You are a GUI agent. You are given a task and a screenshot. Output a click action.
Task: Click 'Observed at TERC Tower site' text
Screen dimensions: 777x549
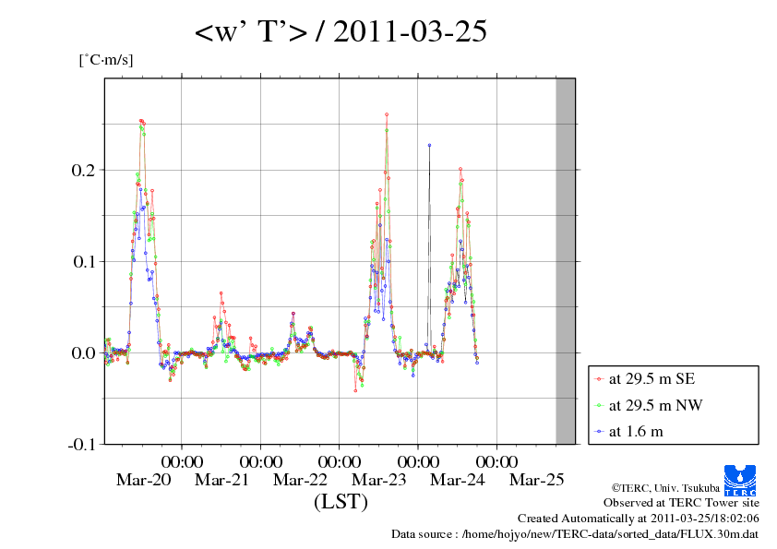681,503
